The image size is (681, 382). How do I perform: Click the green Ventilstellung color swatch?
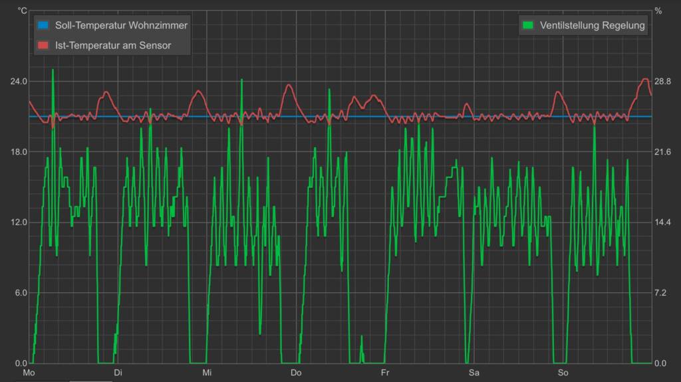(527, 25)
